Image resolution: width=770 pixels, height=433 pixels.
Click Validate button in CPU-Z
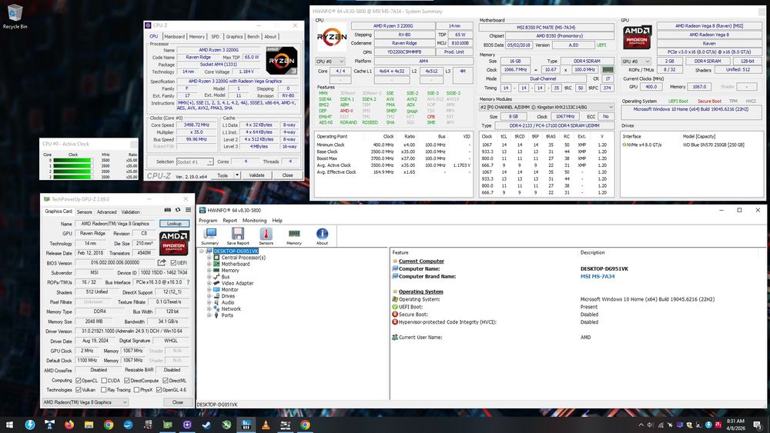coord(256,175)
